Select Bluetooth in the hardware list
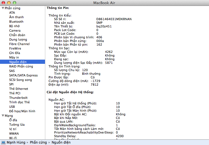 (16, 22)
